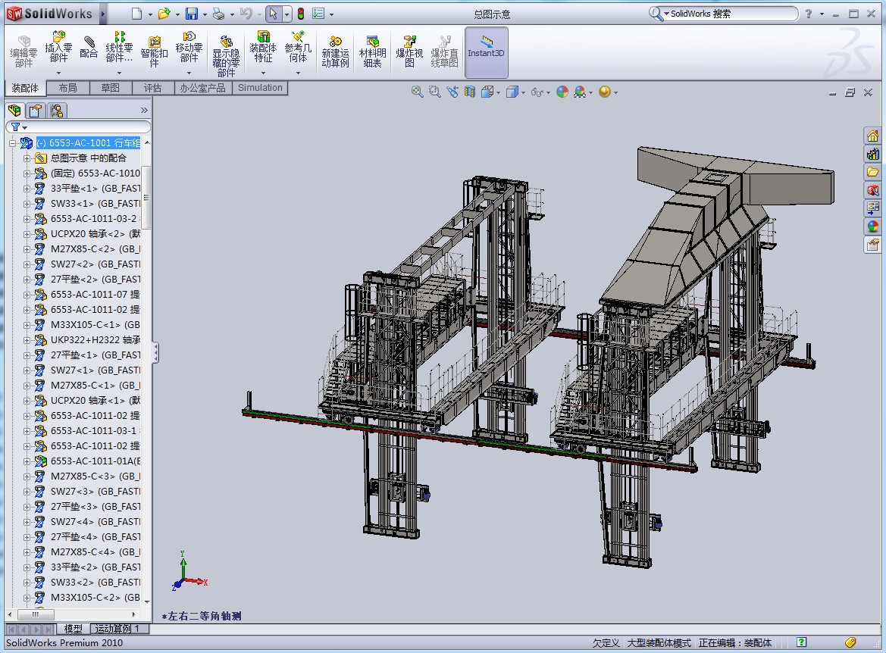Open the dropdown arrow under 插入零部件
The height and width of the screenshot is (653, 886).
pyautogui.click(x=58, y=73)
